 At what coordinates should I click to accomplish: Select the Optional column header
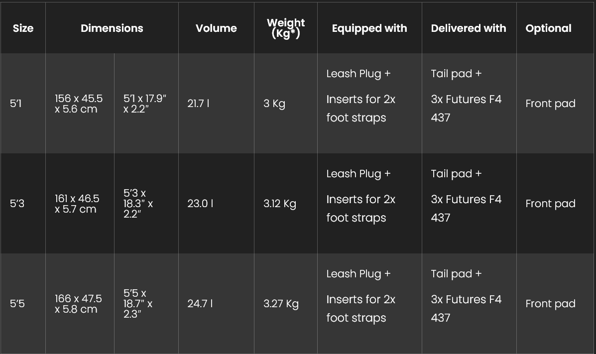[x=549, y=28]
